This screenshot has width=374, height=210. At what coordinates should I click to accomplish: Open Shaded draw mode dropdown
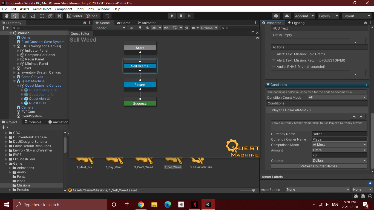coord(110,28)
